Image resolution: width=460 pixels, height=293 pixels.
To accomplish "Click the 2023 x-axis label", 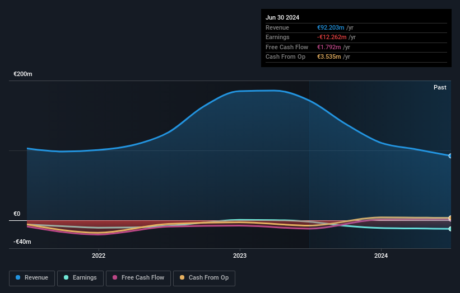I will click(240, 256).
